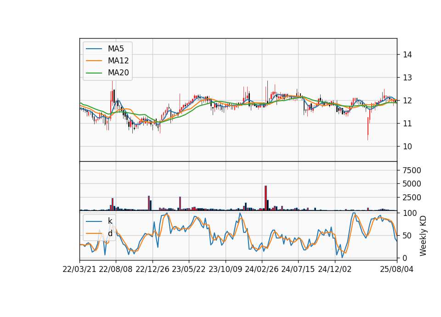This screenshot has width=441, height=317.
Task: Click the 22/03/21 date tick label
Action: (79, 269)
